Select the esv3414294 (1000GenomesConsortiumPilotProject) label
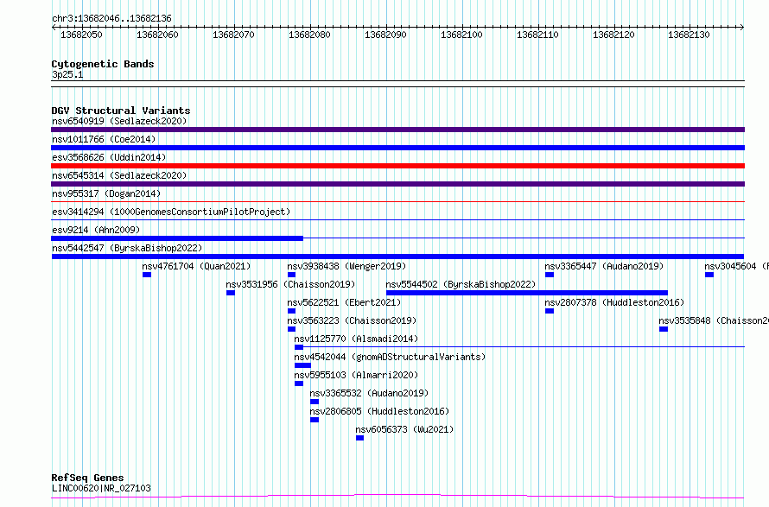The image size is (769, 507). tap(171, 212)
